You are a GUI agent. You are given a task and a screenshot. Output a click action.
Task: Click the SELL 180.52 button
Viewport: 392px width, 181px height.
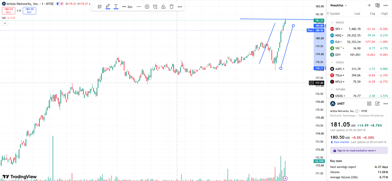point(9,11)
